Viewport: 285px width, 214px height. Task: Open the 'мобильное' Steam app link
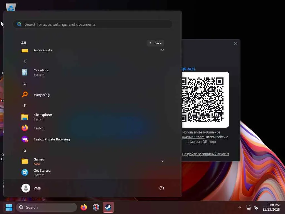point(212,132)
